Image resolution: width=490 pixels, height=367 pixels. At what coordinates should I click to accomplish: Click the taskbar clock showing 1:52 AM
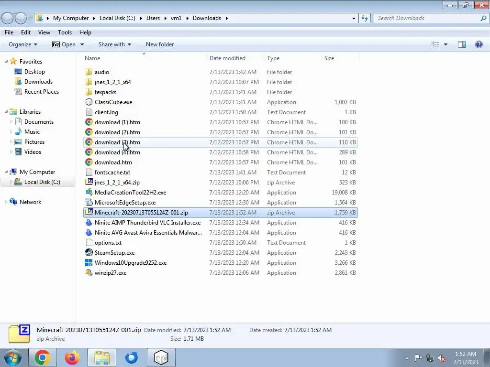[466, 358]
